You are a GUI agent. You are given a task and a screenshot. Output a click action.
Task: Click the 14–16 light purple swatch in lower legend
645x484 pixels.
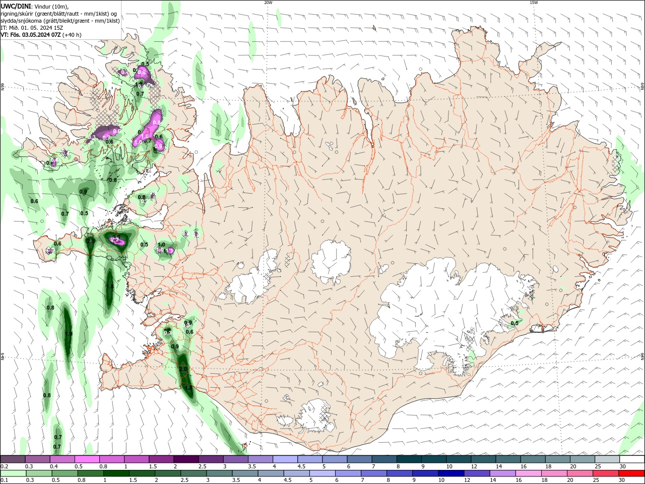502,473
